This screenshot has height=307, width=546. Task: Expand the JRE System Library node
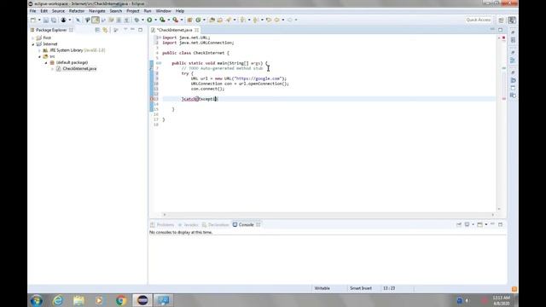(40, 50)
